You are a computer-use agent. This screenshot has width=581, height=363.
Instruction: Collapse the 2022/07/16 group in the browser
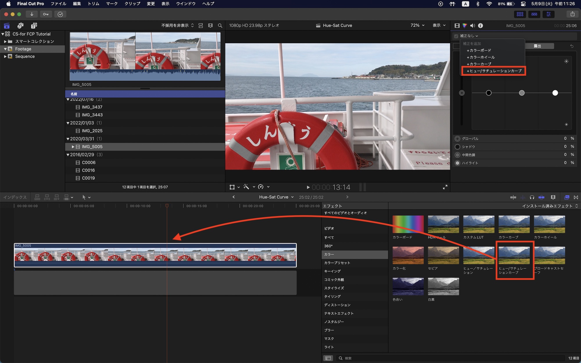[x=68, y=99]
